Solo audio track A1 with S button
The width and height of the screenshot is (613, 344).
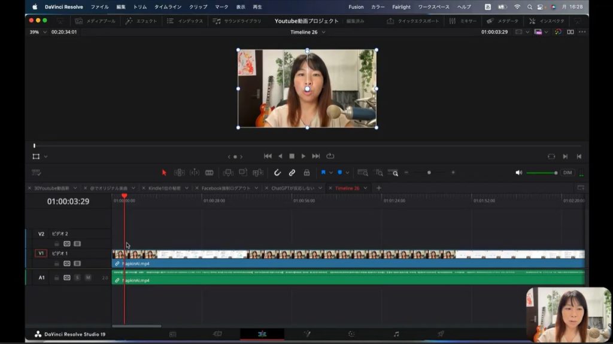[77, 278]
